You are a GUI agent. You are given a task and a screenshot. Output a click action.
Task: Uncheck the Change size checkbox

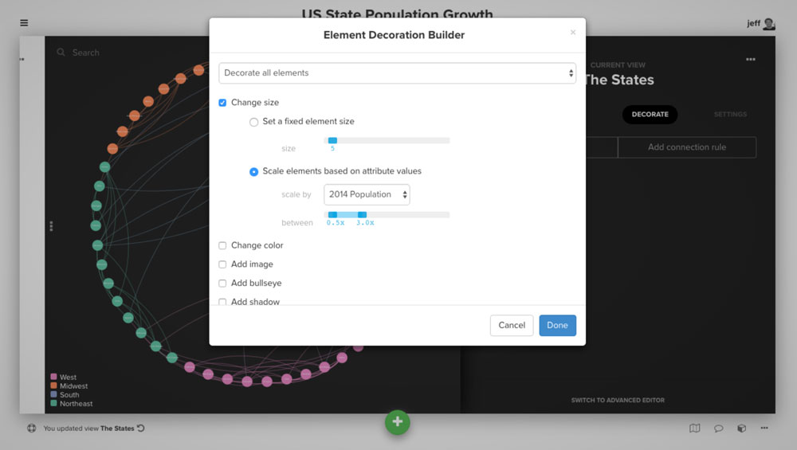click(x=222, y=103)
